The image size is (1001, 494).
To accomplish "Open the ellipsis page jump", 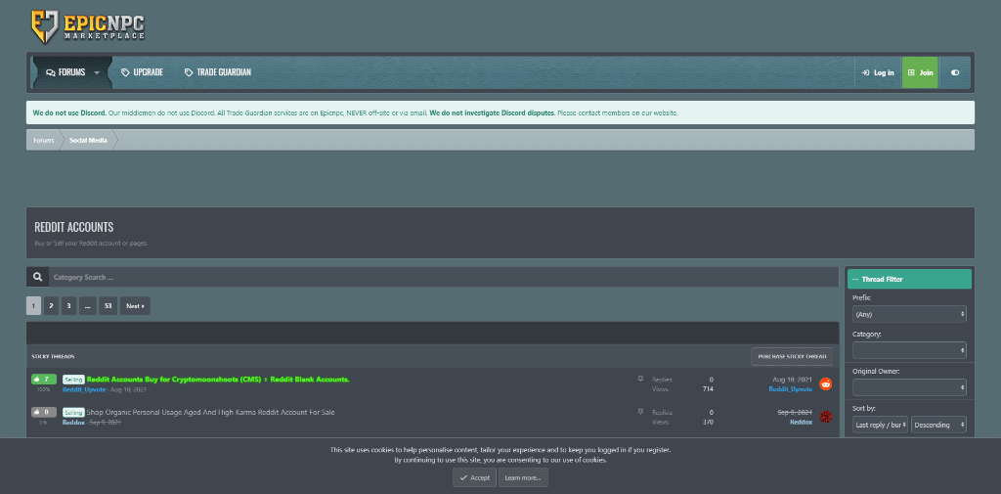I will point(87,306).
